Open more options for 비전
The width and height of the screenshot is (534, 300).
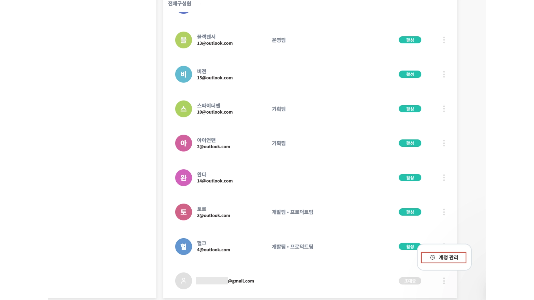point(444,74)
